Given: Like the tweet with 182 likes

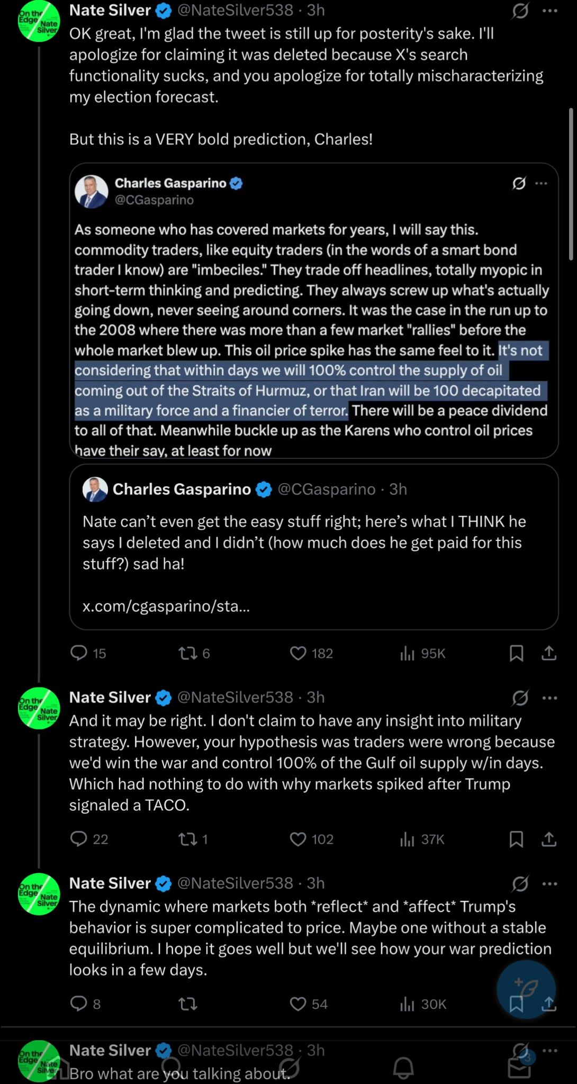Looking at the screenshot, I should [x=298, y=653].
